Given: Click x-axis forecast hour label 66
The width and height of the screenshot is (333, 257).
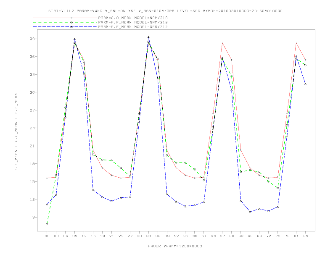Looking at the screenshot, I should [250, 236].
